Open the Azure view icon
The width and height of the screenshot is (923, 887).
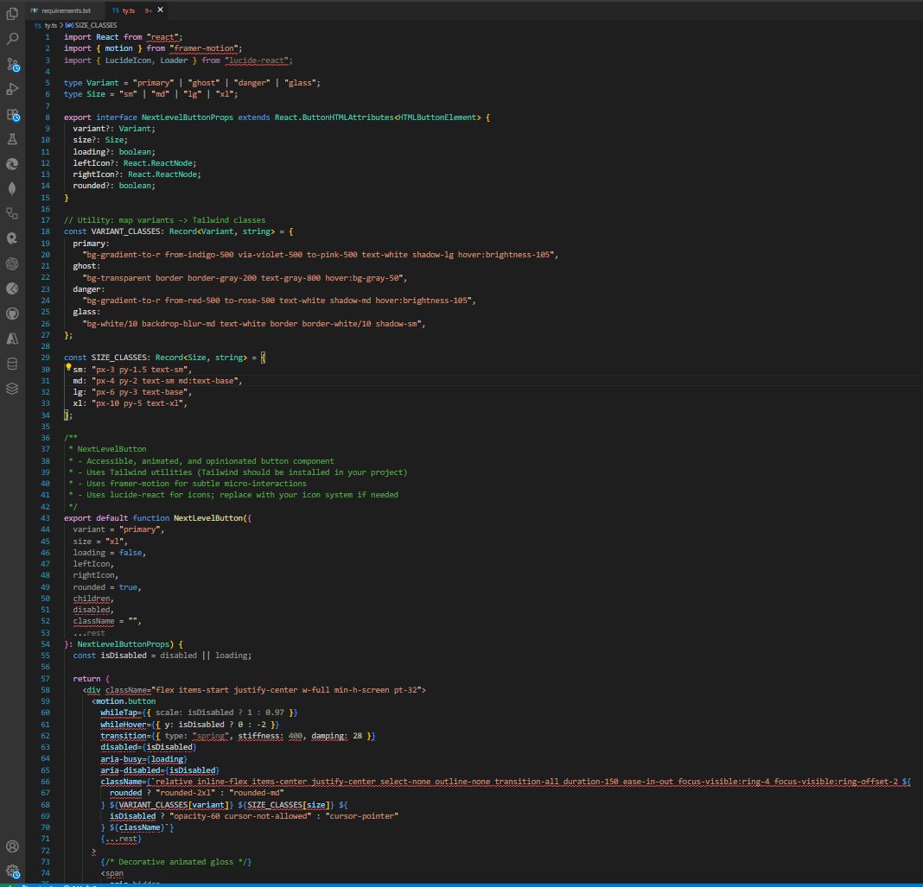point(12,339)
